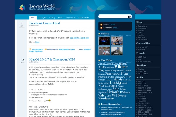Open the Siegbert Schmidt bei Philips comment
This screenshot has width=176, height=117.
[113, 113]
